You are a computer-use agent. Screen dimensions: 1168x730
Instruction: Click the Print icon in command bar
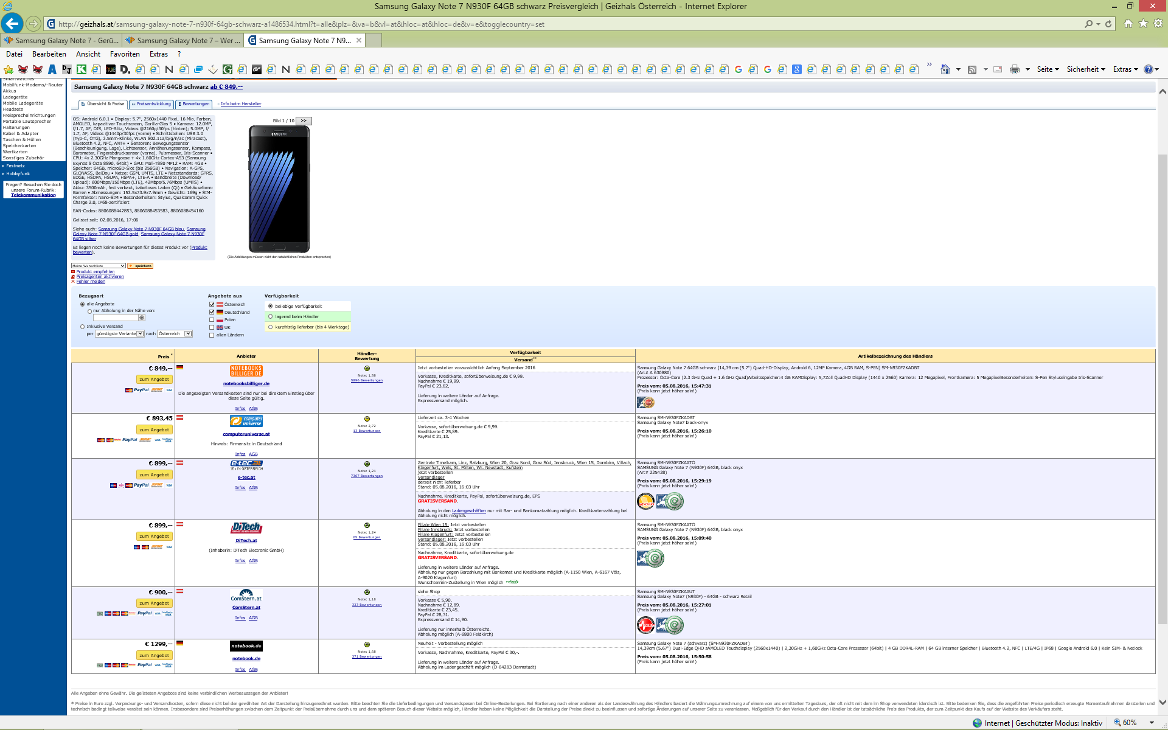(1015, 69)
